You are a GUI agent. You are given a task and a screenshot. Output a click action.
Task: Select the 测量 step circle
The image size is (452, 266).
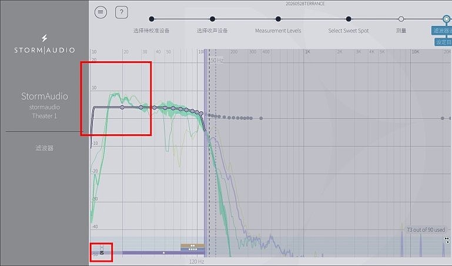(401, 19)
